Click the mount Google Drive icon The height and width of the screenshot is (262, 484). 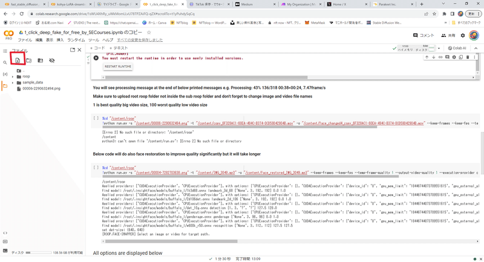point(40,61)
